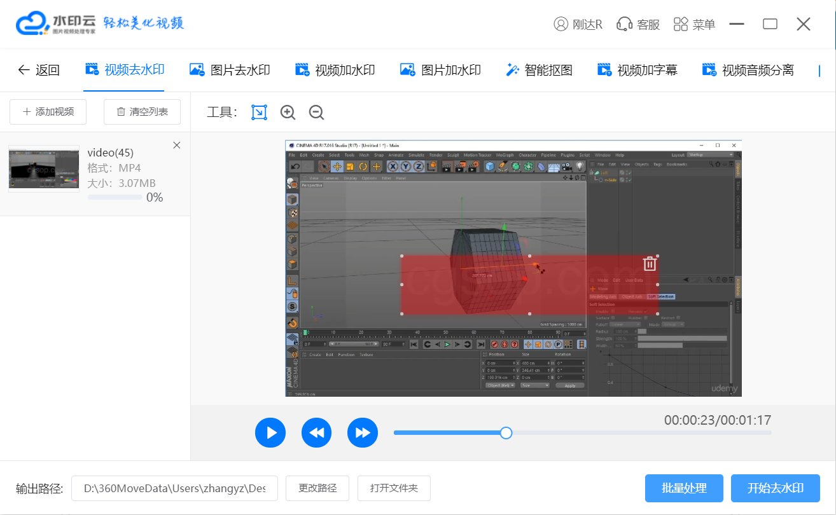
Task: Fast forward the video preview
Action: coord(363,433)
